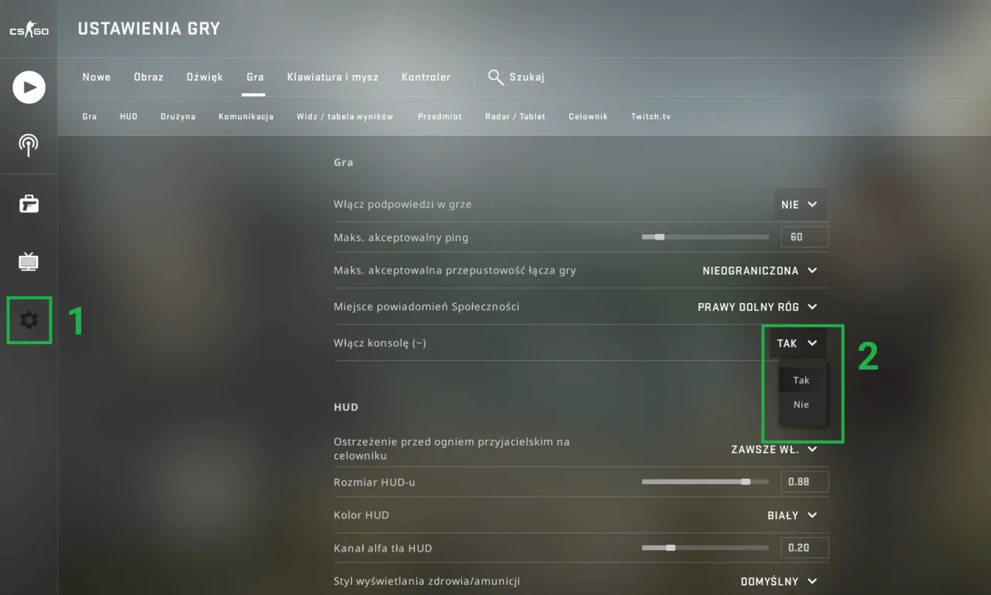The width and height of the screenshot is (991, 595).
Task: Open the inventory pistol-case icon
Action: point(29,204)
